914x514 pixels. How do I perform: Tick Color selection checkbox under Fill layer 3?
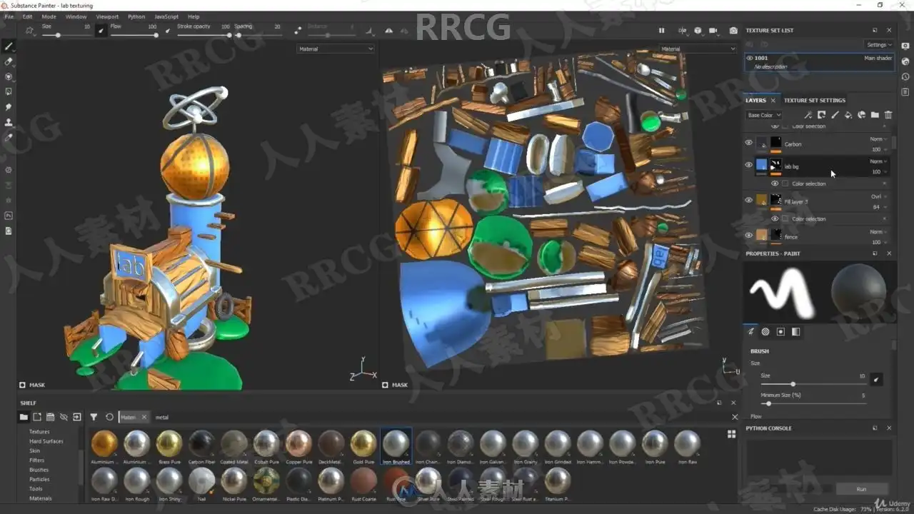click(785, 218)
